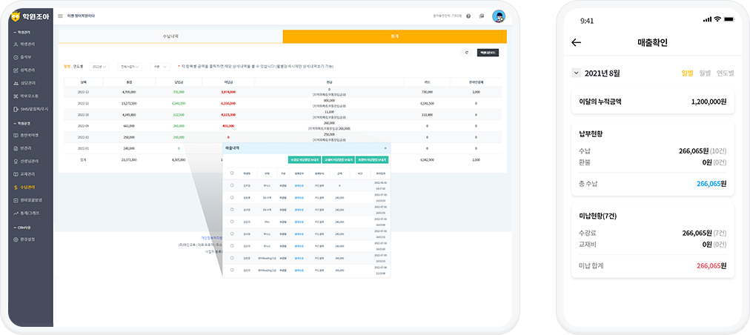Tick the first row checkbox in 매출내역
The image size is (750, 335).
click(232, 185)
